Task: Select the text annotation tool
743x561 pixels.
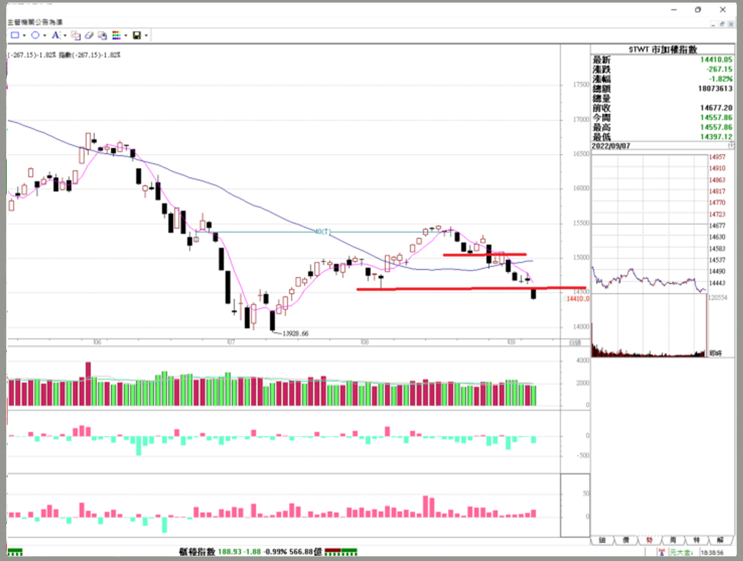Action: 55,35
